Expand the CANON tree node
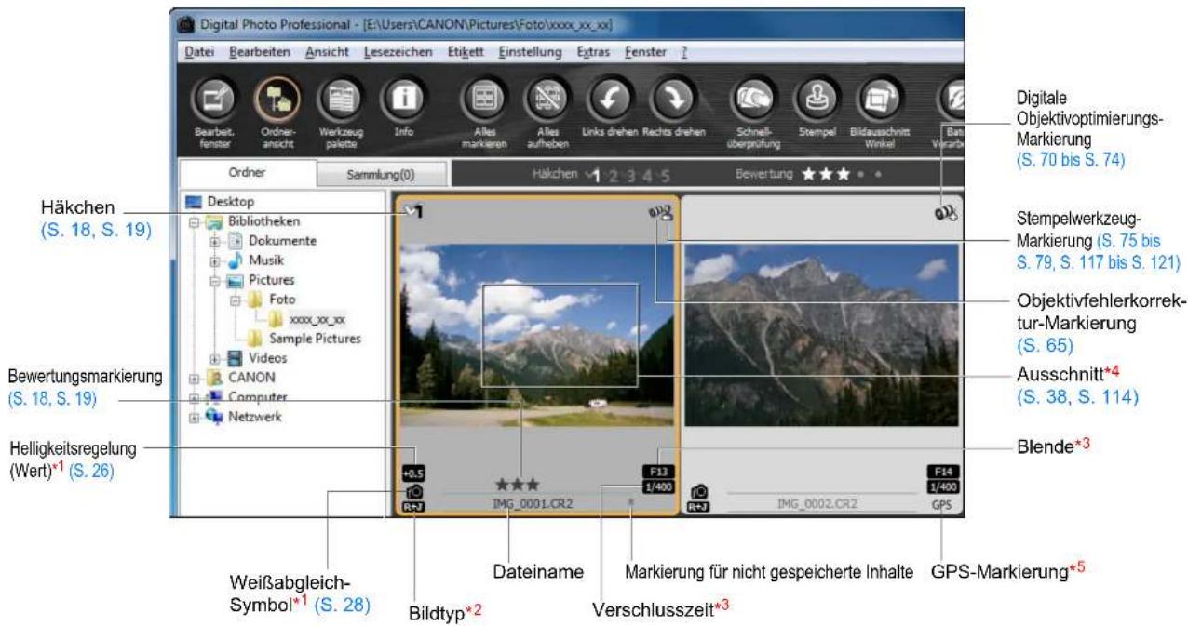 pos(194,378)
